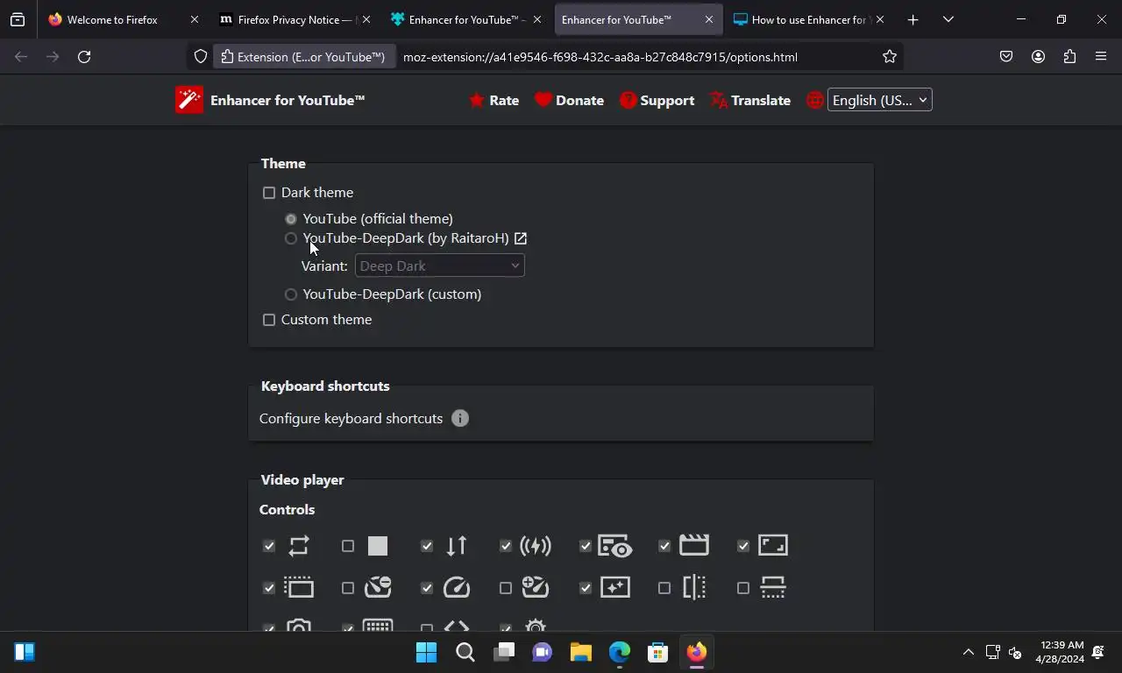
Task: Open File Explorer from taskbar
Action: pos(581,652)
